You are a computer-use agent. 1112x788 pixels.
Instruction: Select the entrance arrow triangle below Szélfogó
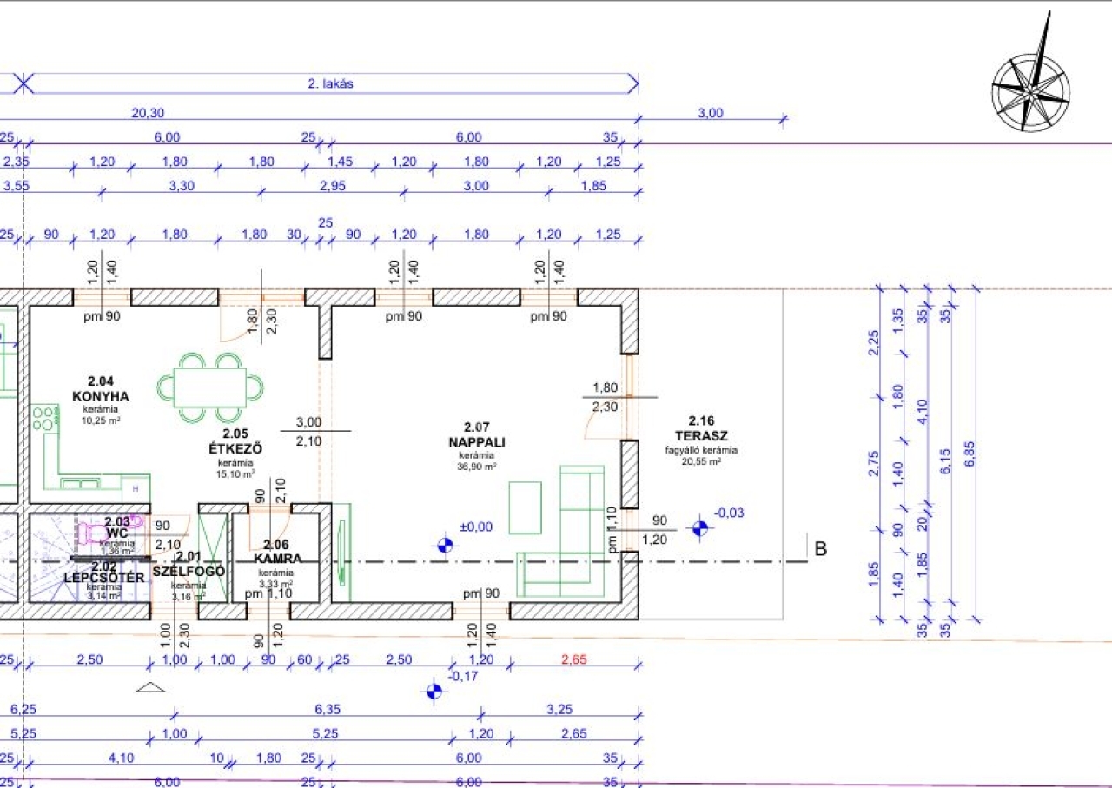(151, 687)
